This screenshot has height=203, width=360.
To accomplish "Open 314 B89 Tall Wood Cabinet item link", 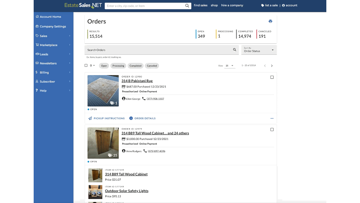I will tap(126, 174).
